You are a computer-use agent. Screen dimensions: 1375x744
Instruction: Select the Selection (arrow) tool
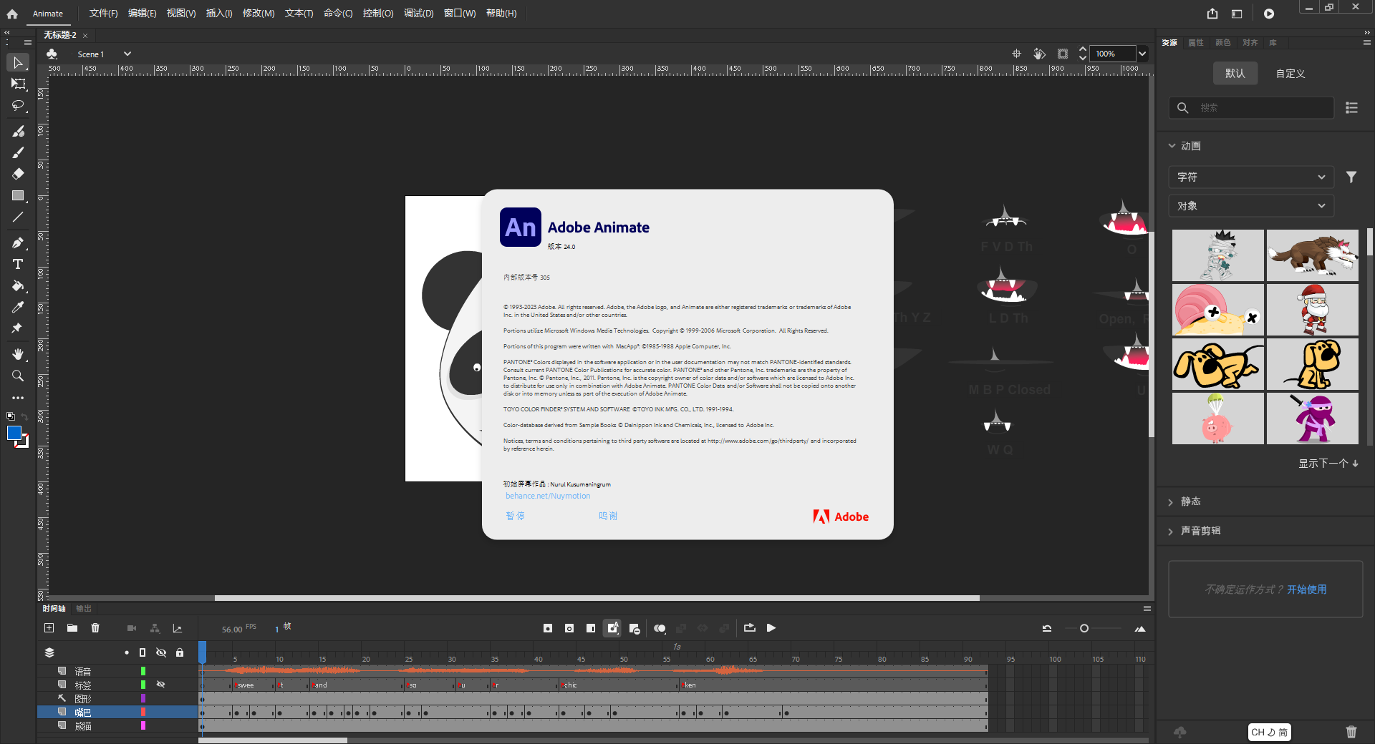tap(18, 63)
